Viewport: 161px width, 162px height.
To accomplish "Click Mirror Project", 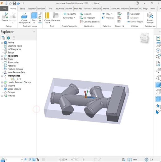I will pyautogui.click(x=135, y=22).
